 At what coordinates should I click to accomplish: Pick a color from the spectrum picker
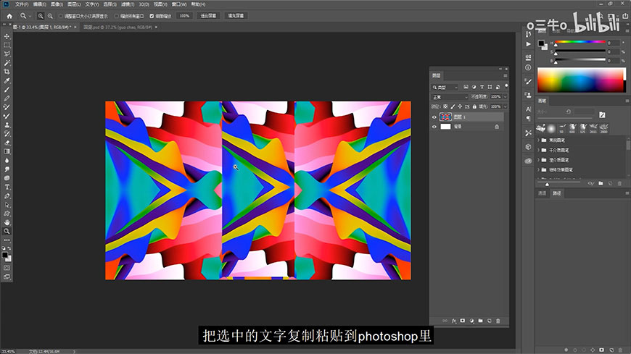coord(580,80)
